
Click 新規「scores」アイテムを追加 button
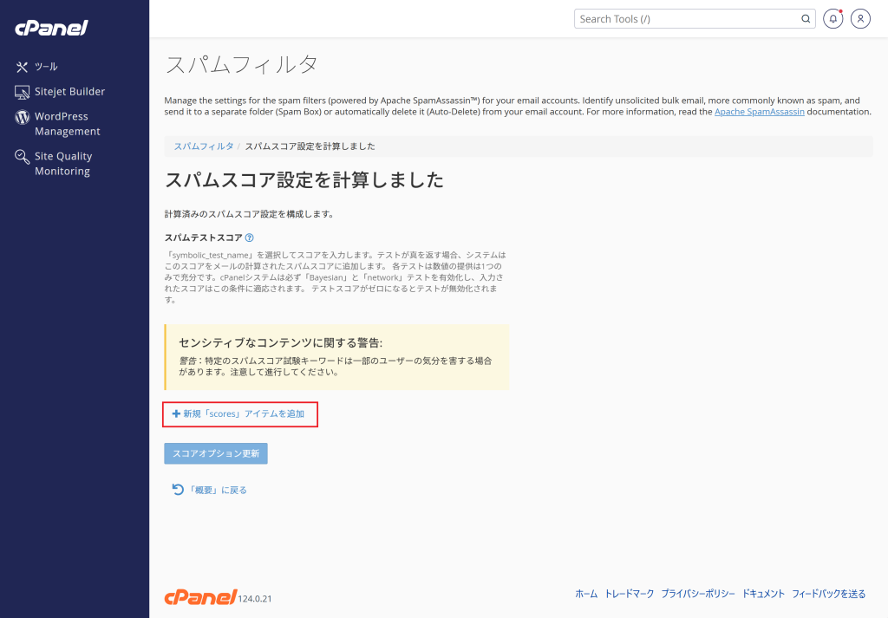click(240, 413)
